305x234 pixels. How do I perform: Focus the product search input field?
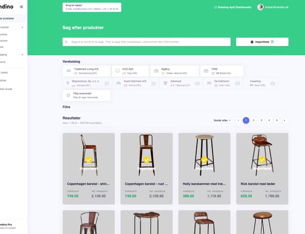[146, 42]
